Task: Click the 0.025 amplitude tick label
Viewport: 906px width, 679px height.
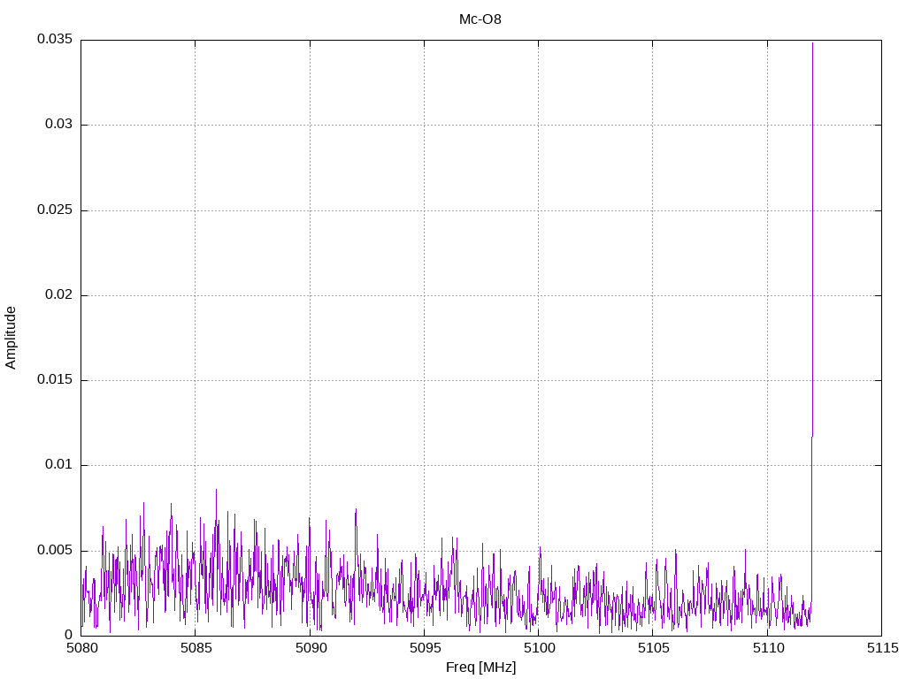Action: click(x=54, y=210)
